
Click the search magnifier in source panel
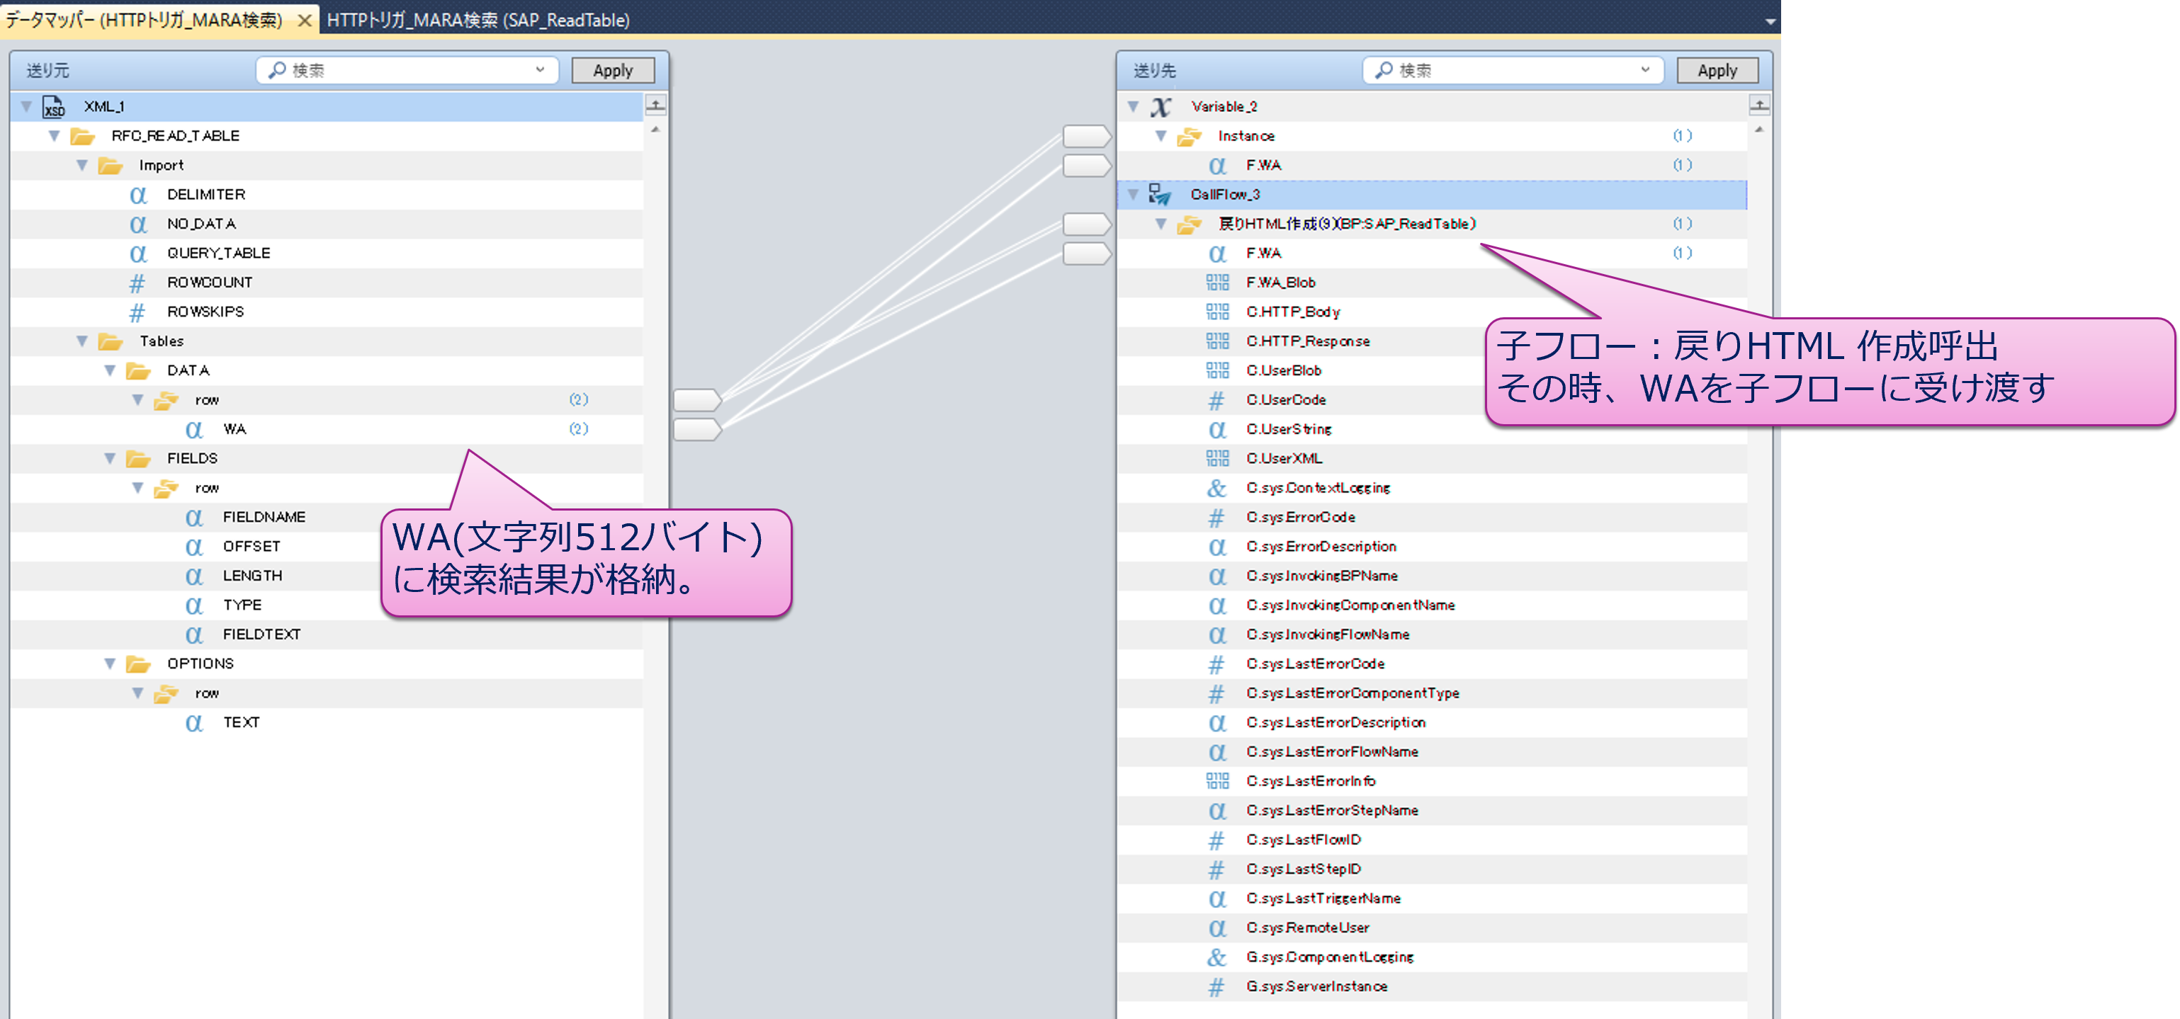coord(276,70)
